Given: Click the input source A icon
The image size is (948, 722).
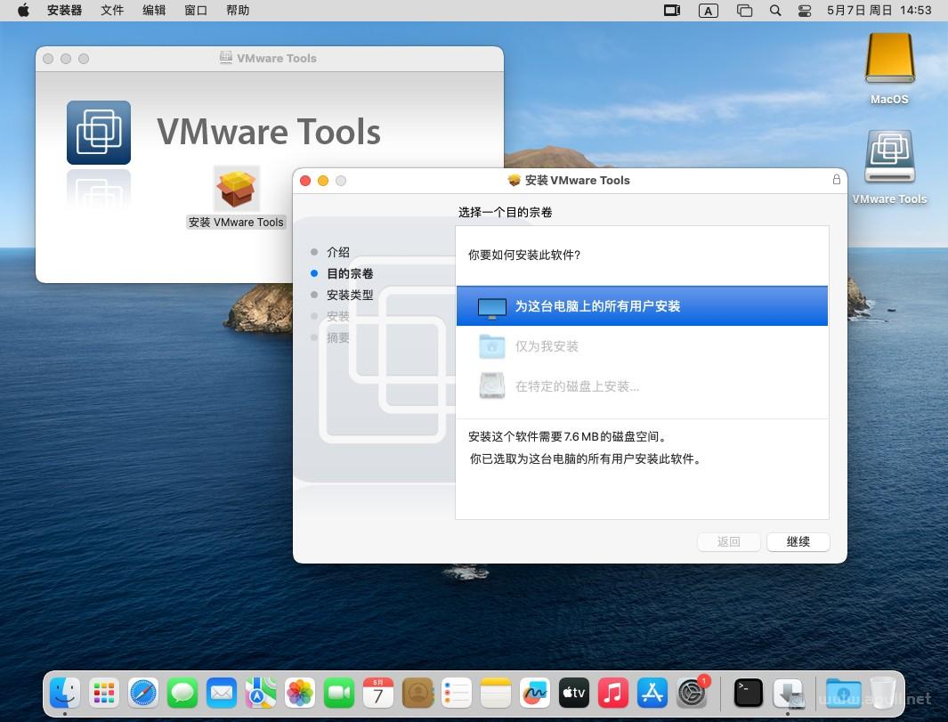Looking at the screenshot, I should pyautogui.click(x=708, y=11).
